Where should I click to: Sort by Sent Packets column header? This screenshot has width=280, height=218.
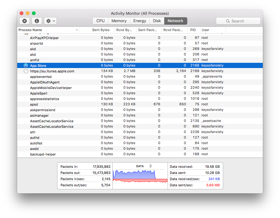coord(149,30)
